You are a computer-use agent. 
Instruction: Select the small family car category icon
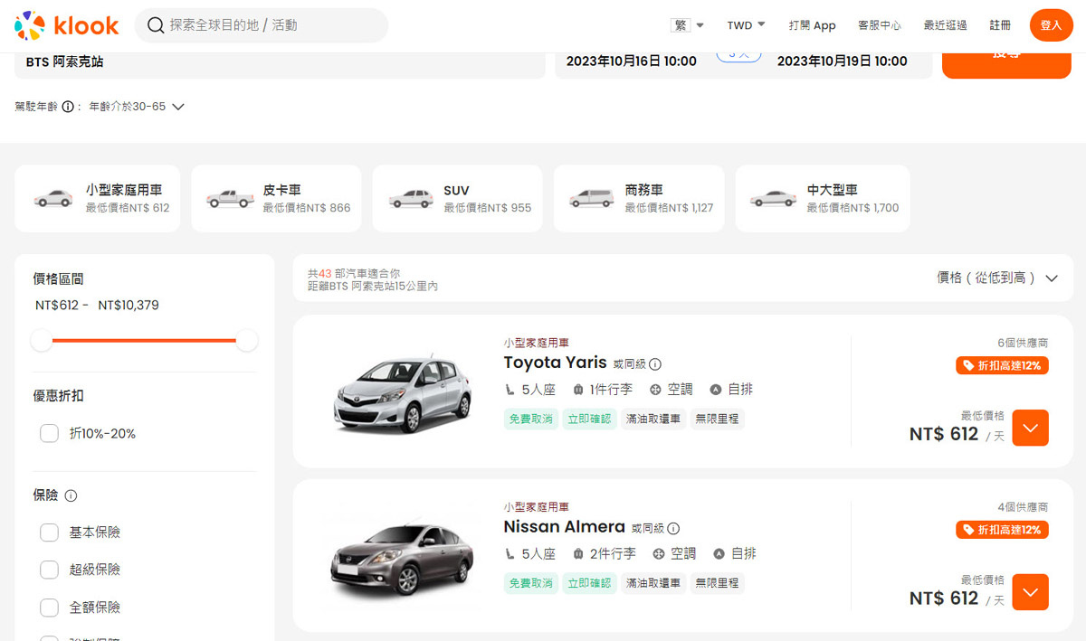point(53,199)
